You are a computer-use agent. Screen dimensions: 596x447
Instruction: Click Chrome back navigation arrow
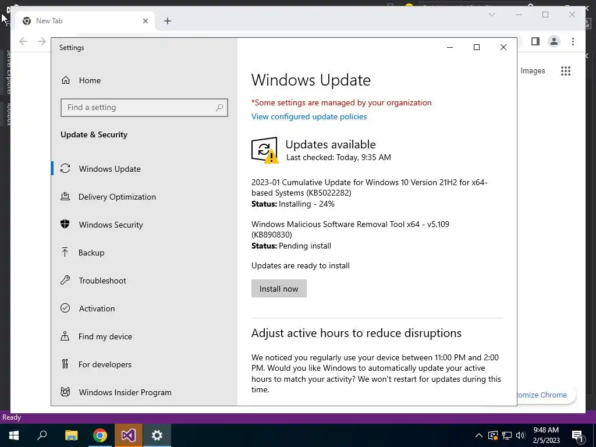23,41
